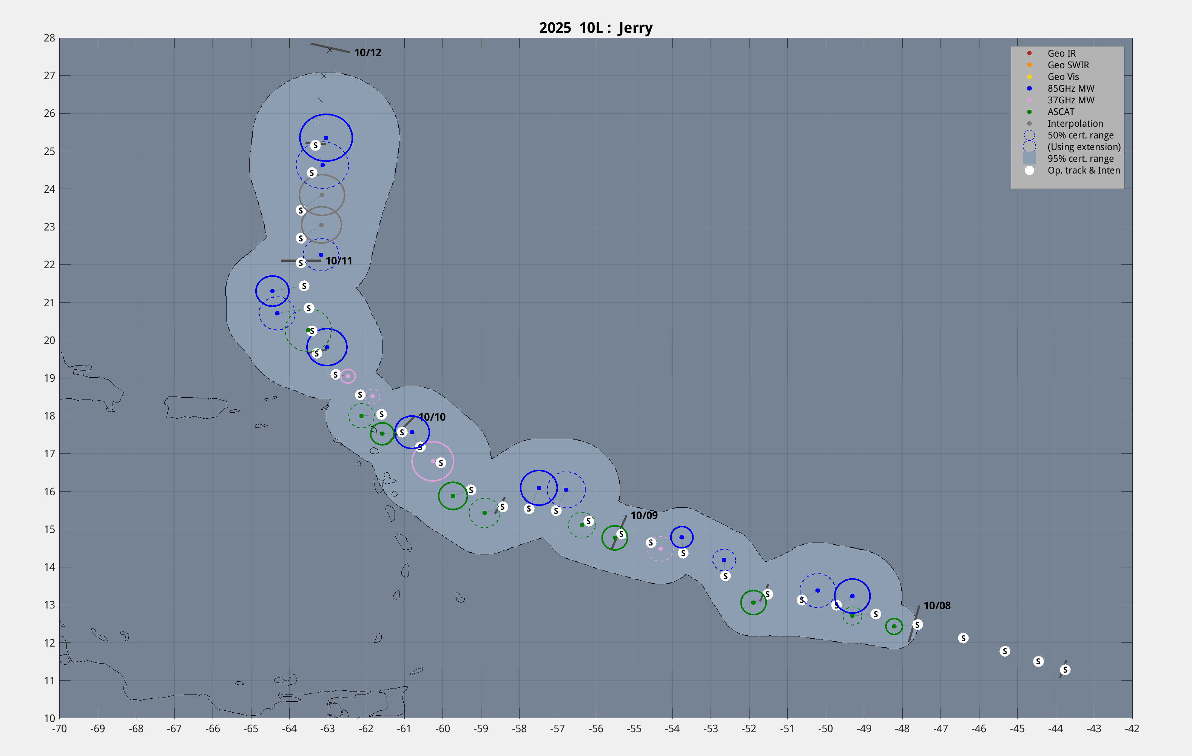
Task: Click the large pink 37GHz circle near 17N
Action: point(433,461)
